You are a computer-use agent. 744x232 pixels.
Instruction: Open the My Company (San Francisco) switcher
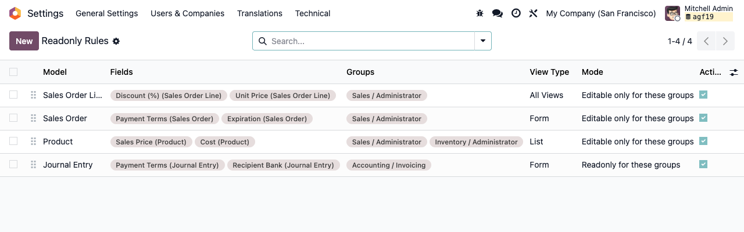601,13
